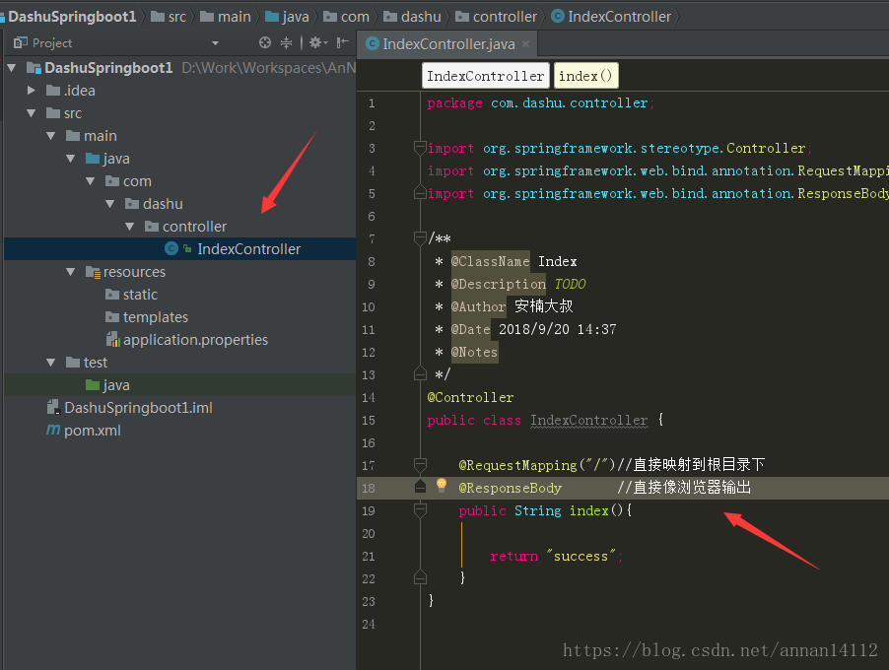Select the test folder in the tree

click(96, 363)
